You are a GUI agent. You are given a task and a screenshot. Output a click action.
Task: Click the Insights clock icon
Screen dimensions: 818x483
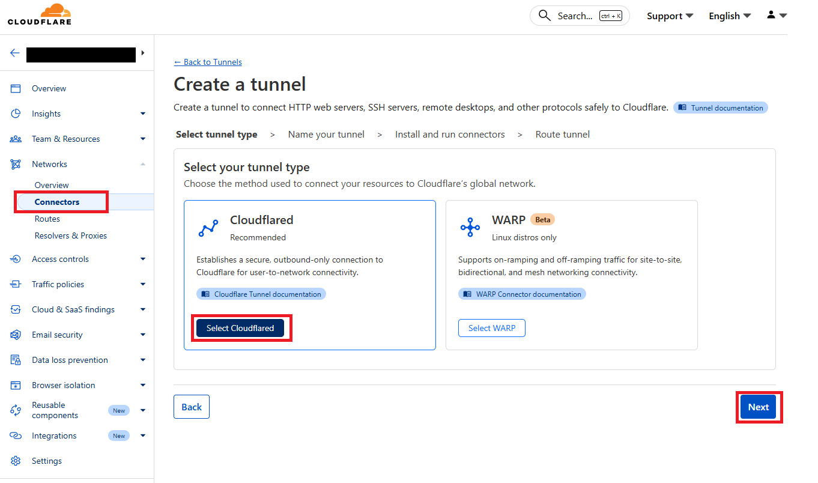(16, 114)
